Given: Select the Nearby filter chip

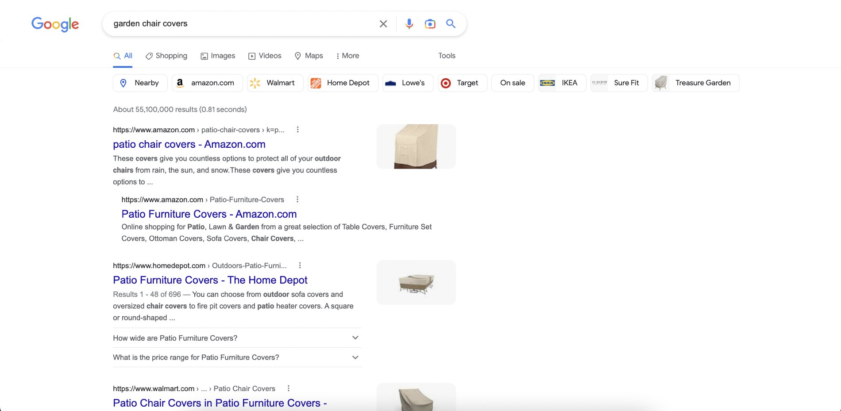Looking at the screenshot, I should click(x=140, y=83).
